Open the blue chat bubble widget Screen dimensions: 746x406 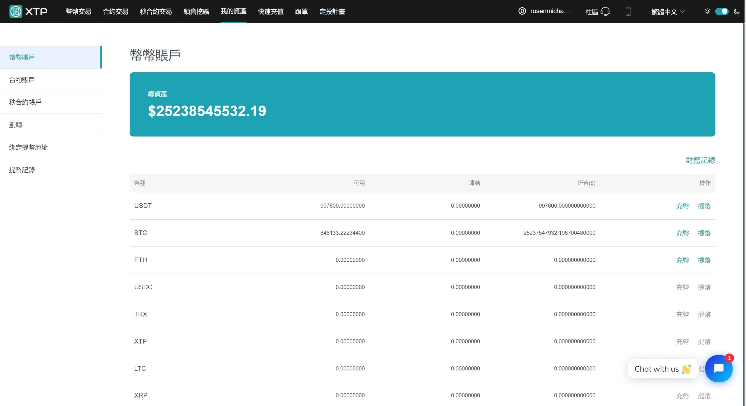pyautogui.click(x=719, y=369)
